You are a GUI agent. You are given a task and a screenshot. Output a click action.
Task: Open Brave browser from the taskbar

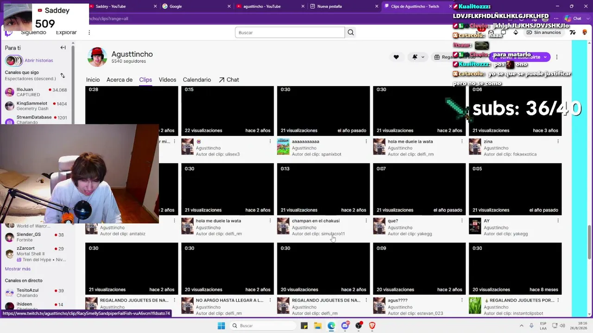click(372, 326)
